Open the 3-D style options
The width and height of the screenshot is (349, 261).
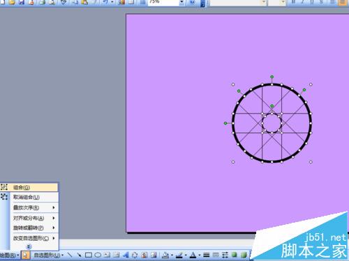point(244,255)
